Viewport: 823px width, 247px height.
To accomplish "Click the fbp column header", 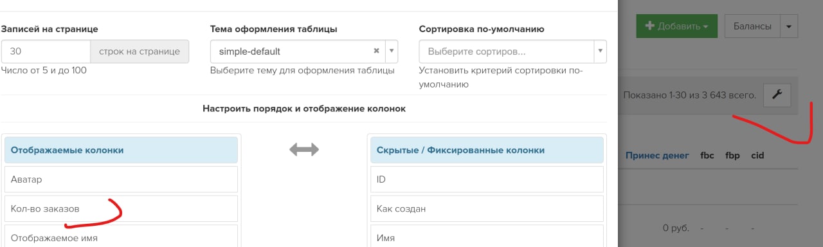I will tap(732, 155).
